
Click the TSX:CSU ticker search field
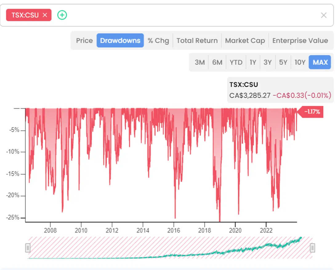[x=167, y=15]
